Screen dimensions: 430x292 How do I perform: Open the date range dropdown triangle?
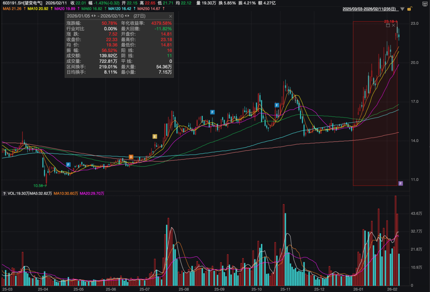pos(402,9)
